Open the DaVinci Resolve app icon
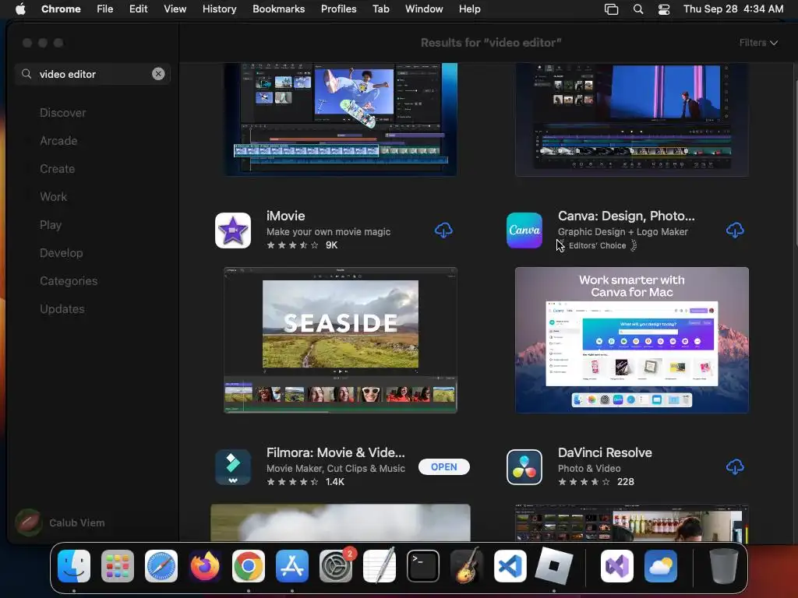Image resolution: width=798 pixels, height=598 pixels. tap(524, 467)
